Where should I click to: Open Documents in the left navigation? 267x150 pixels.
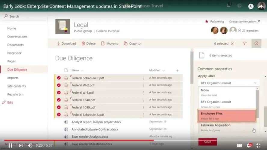click(15, 45)
